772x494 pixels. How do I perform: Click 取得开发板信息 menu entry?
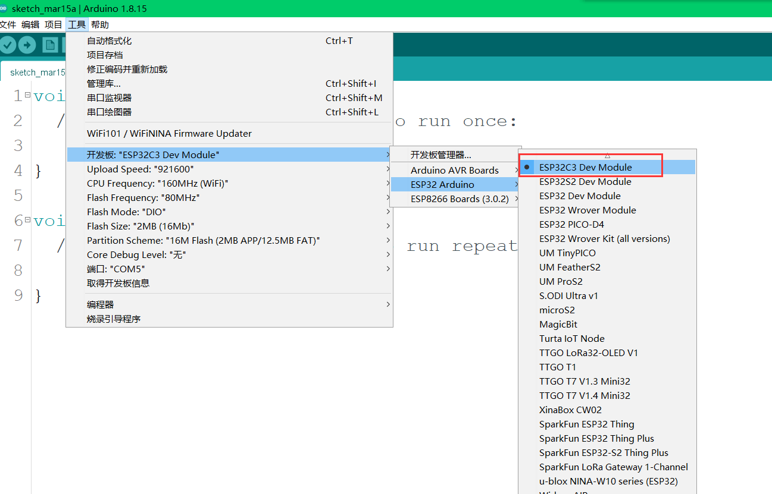(x=229, y=284)
